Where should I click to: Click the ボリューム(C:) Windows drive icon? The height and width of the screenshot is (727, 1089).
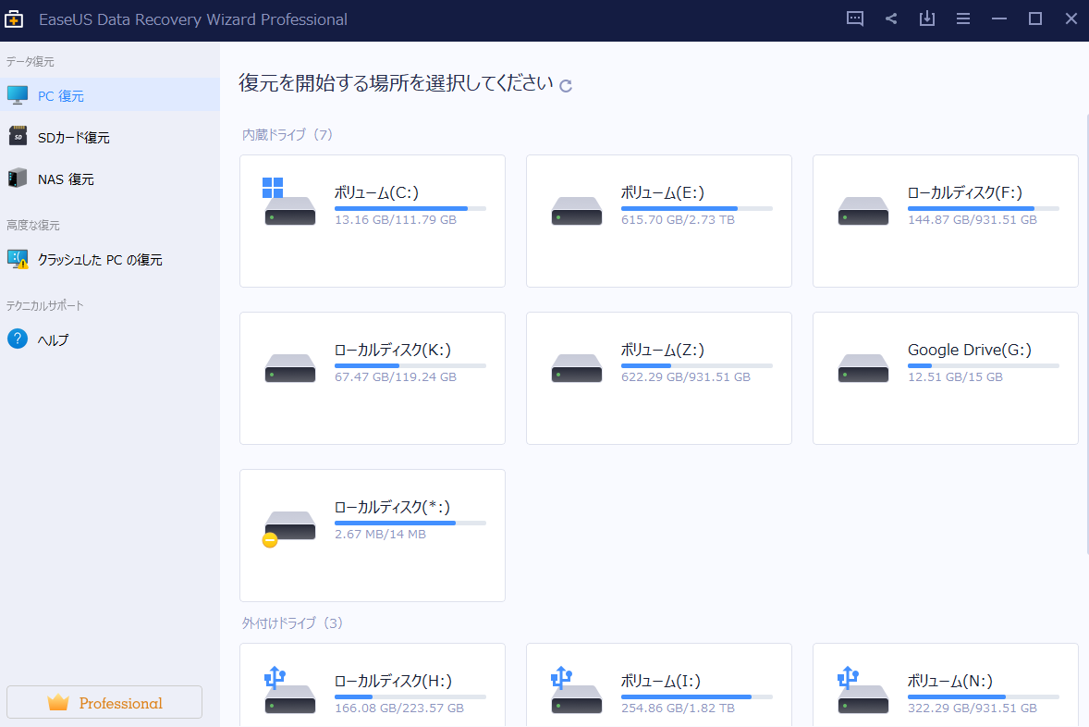(x=289, y=202)
